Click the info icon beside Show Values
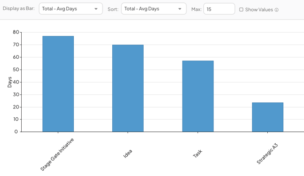The image size is (304, 176). [x=277, y=10]
